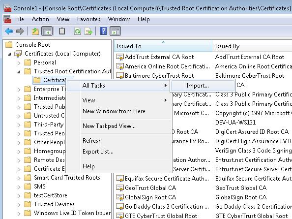Expand the Smart Card Trusted Roots node
Screen dimensions: 292x219
pos(19,178)
